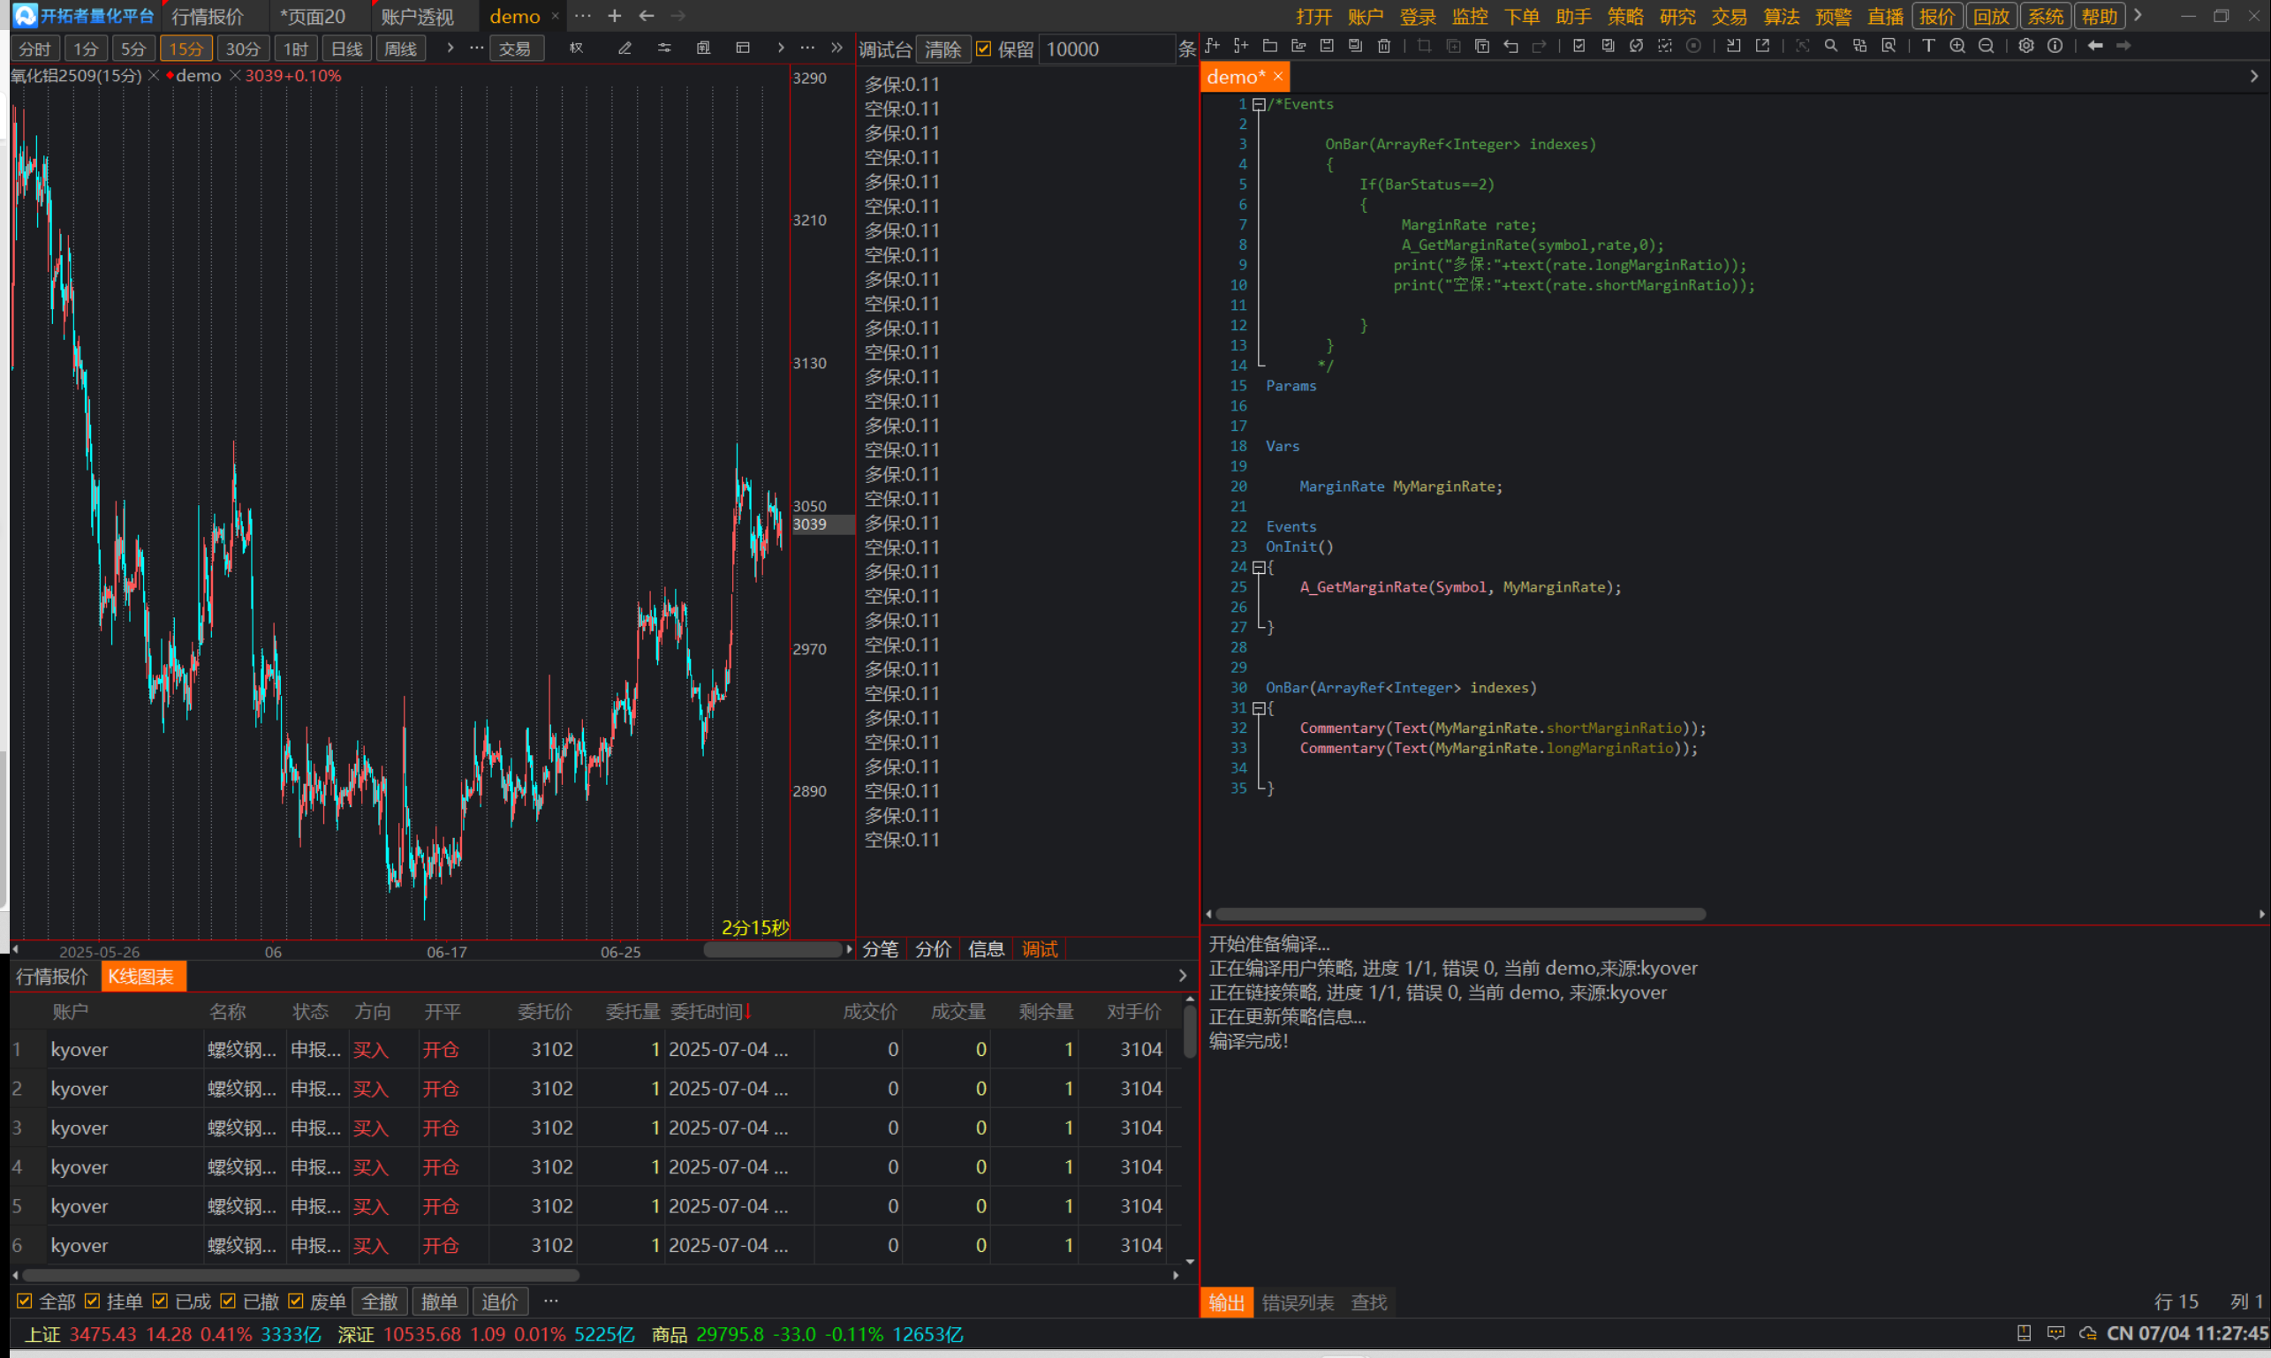Click the font T icon
The height and width of the screenshot is (1358, 2271).
(1928, 46)
